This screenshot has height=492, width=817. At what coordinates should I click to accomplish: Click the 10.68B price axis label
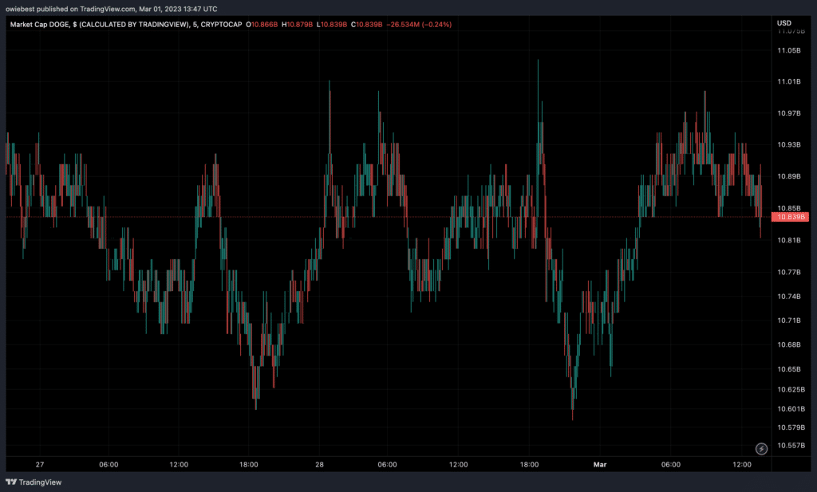coord(789,344)
